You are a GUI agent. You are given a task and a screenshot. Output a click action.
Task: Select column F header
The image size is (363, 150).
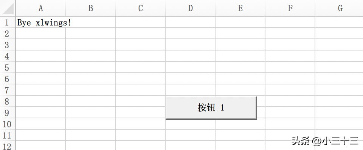tap(290, 8)
